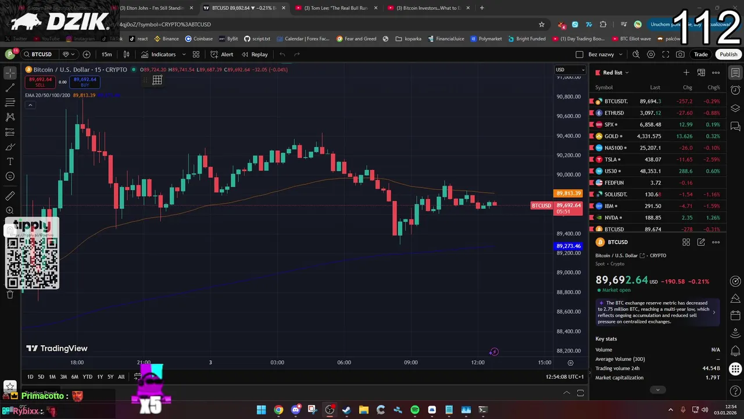The image size is (744, 419).
Task: Select the text annotation tool
Action: click(x=10, y=161)
